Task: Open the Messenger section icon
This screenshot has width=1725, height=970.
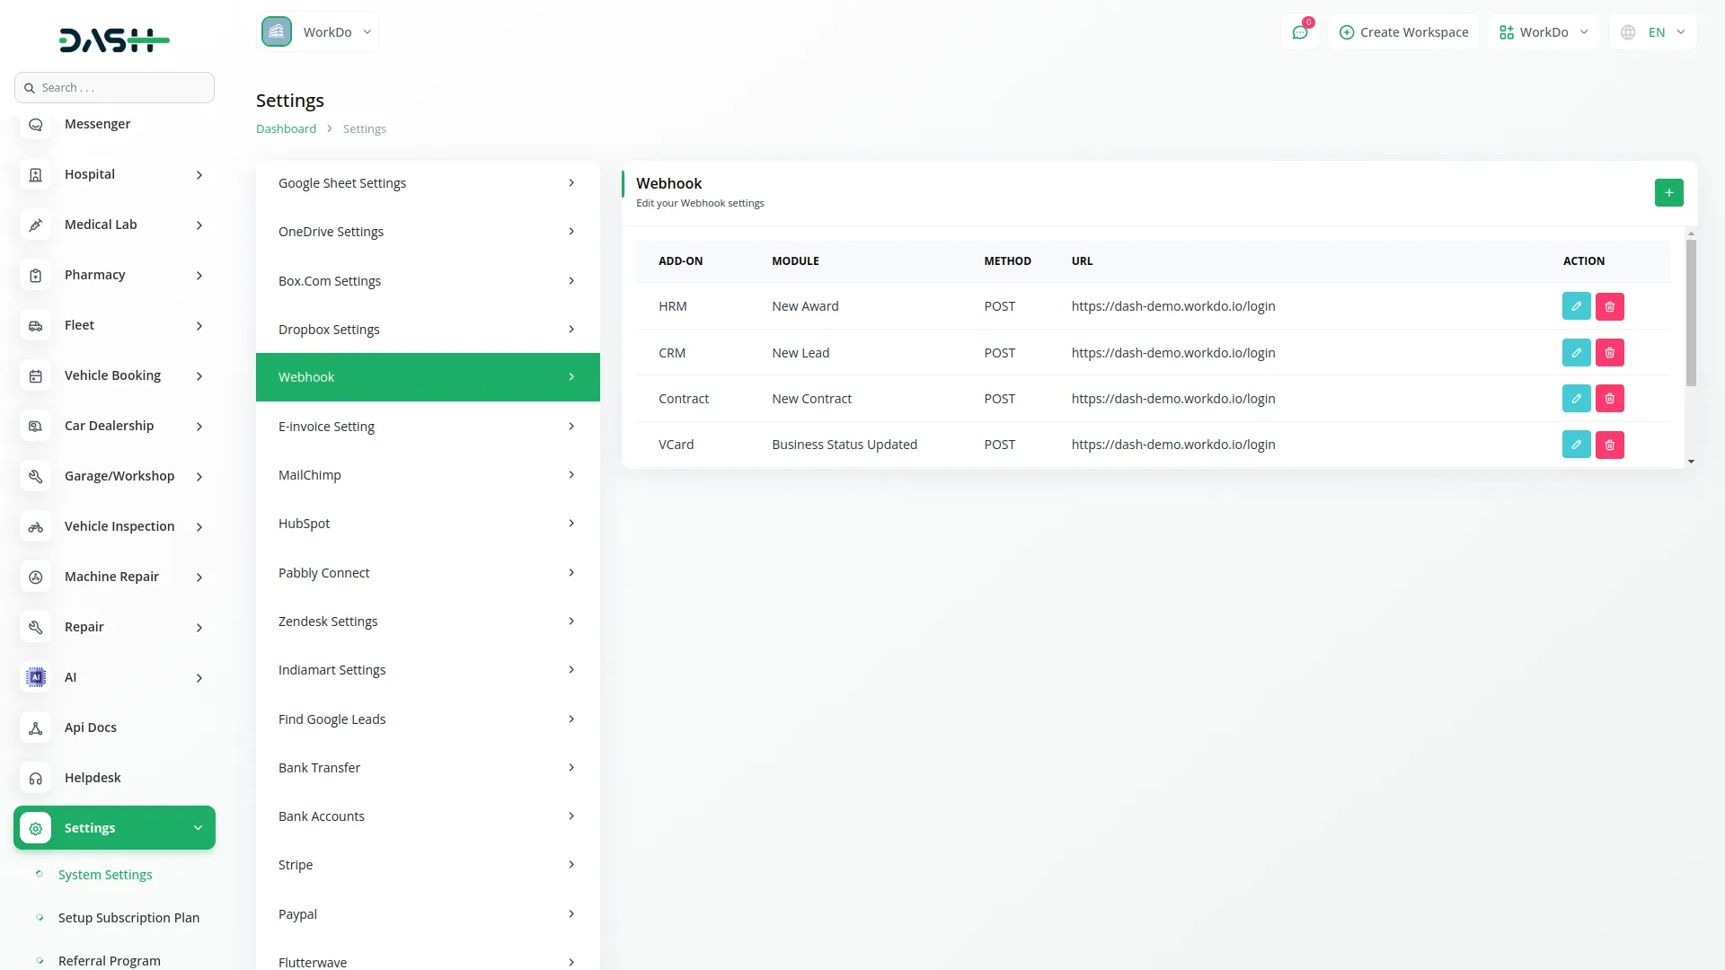Action: coord(35,124)
